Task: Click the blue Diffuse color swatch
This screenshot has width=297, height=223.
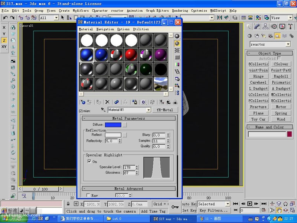Action: click(x=113, y=125)
